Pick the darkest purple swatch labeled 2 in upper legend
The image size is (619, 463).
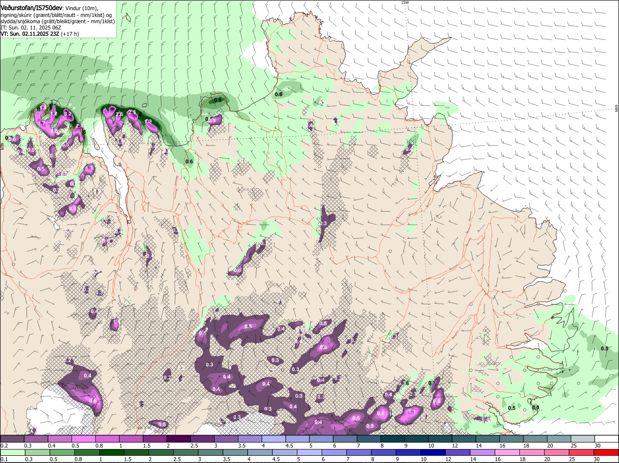click(x=178, y=438)
